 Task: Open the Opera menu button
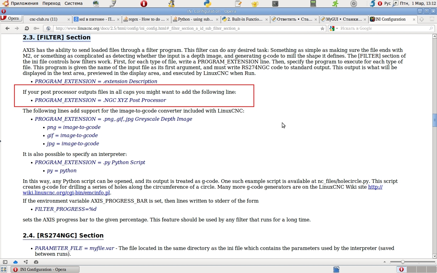[11, 19]
